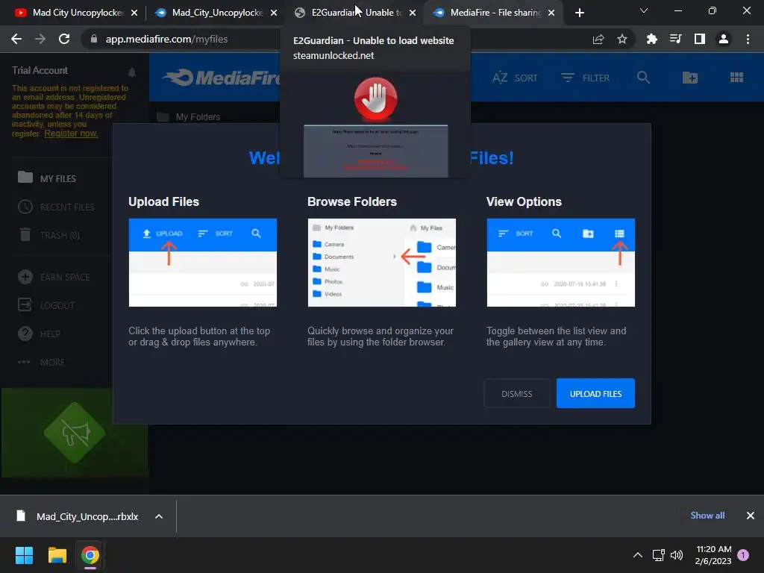Open network status tray icon
This screenshot has height=573, width=764.
pos(659,555)
